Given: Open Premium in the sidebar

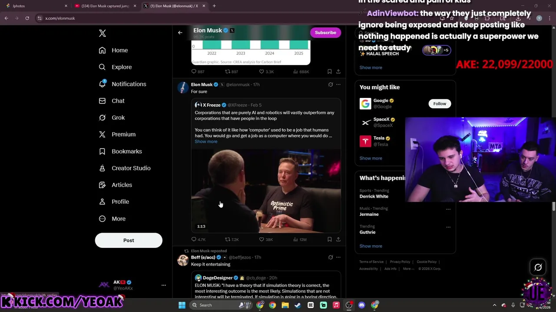Looking at the screenshot, I should (x=117, y=134).
